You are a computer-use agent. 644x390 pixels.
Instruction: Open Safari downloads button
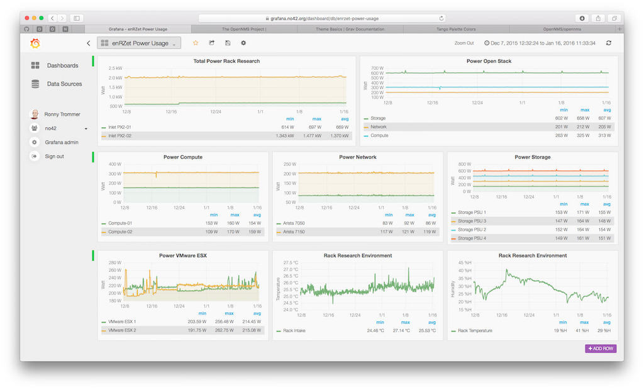pos(582,18)
